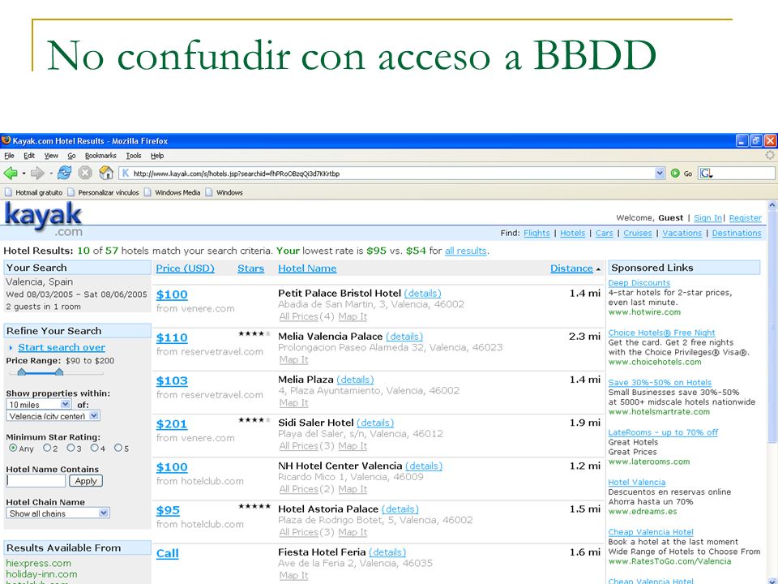Click Map It for Melia Plaza

293,403
